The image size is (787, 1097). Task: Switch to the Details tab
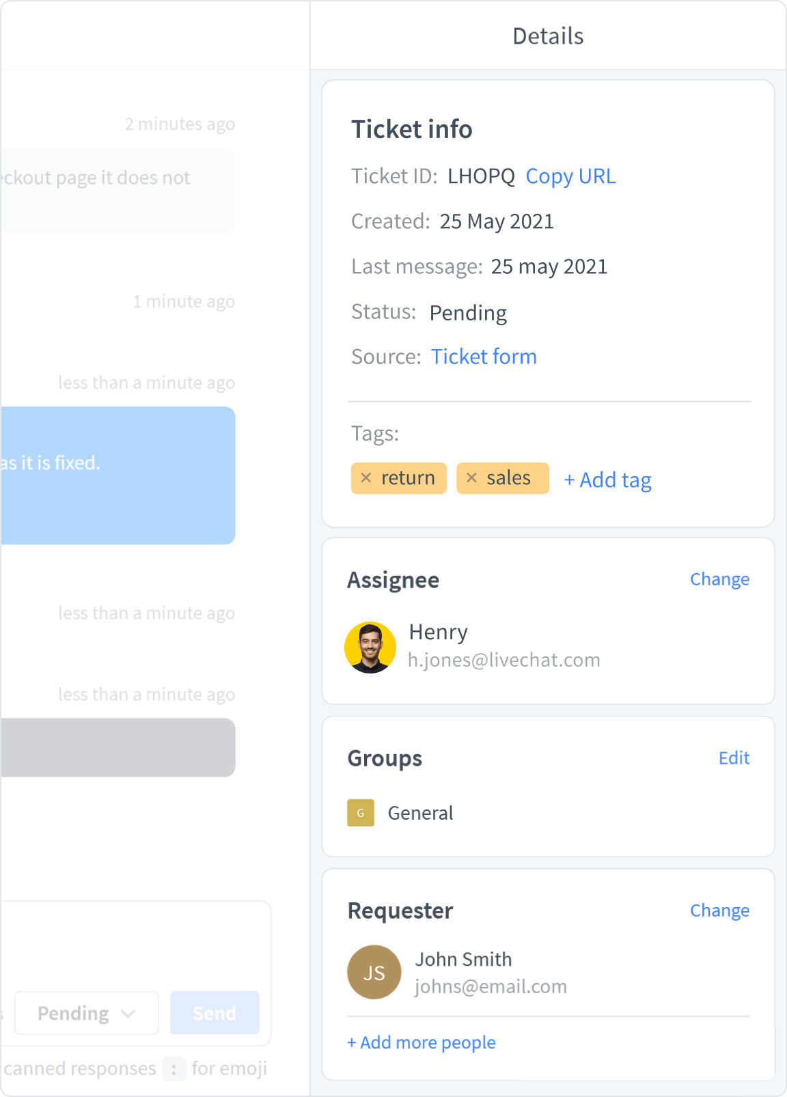(x=547, y=36)
